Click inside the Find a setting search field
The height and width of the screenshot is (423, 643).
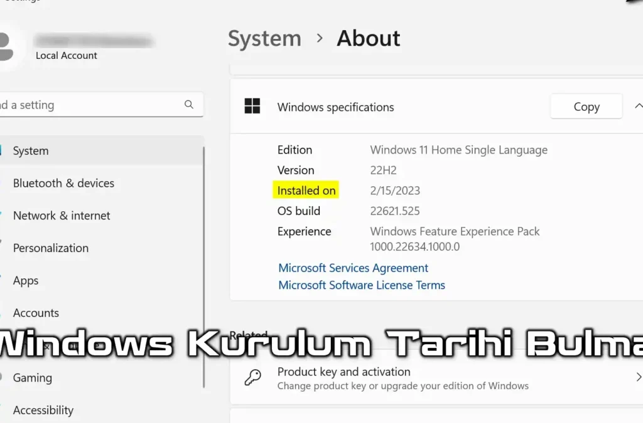(x=94, y=105)
